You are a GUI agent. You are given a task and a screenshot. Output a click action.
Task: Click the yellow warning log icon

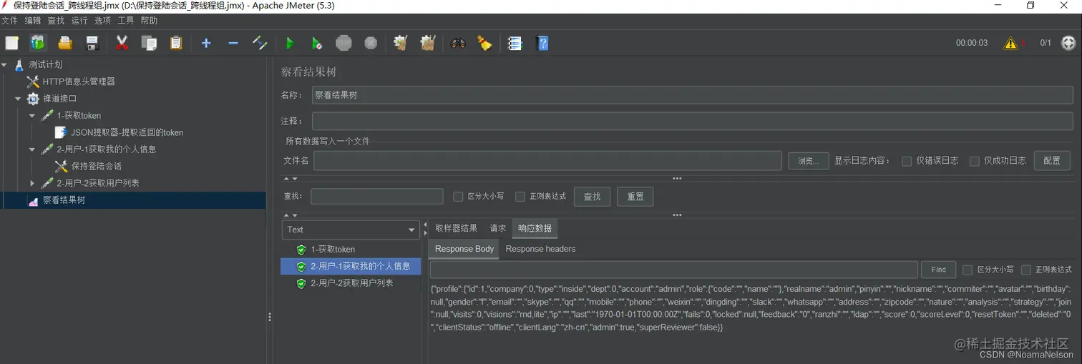point(1010,43)
